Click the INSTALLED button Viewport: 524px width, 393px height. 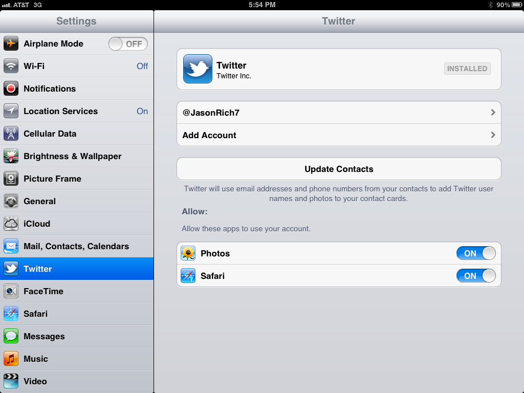pyautogui.click(x=467, y=69)
